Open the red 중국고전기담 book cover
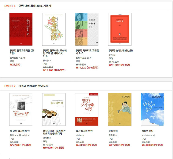The height and width of the screenshot is (159, 173). pyautogui.click(x=21, y=29)
